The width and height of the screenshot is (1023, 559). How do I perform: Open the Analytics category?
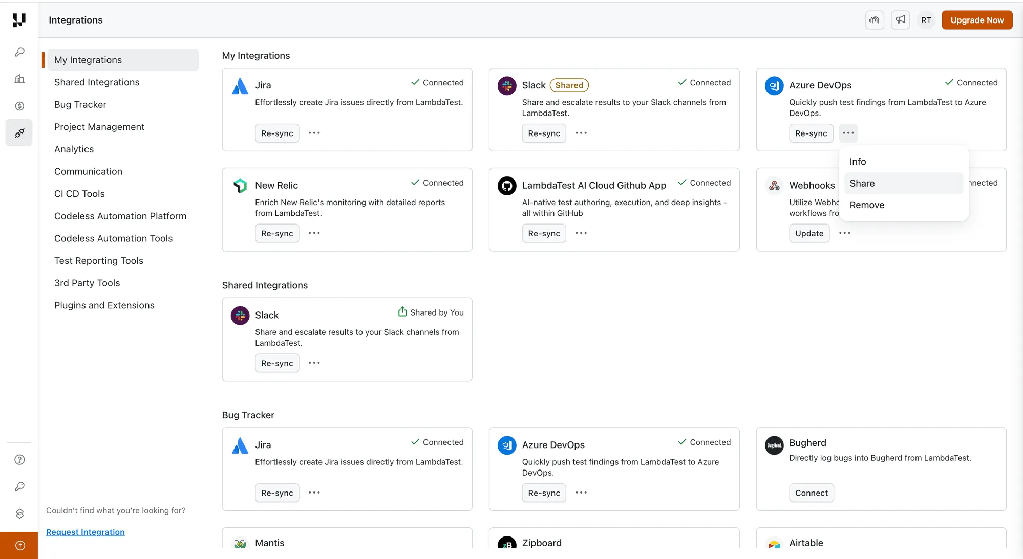tap(123, 149)
